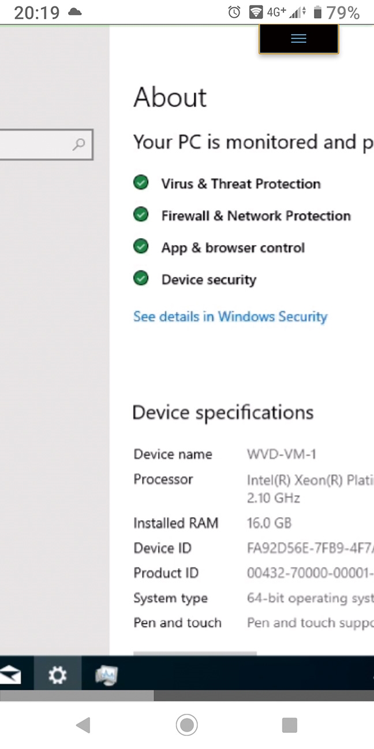
Task: Click Virus & Threat Protection green checkmark
Action: (x=140, y=183)
